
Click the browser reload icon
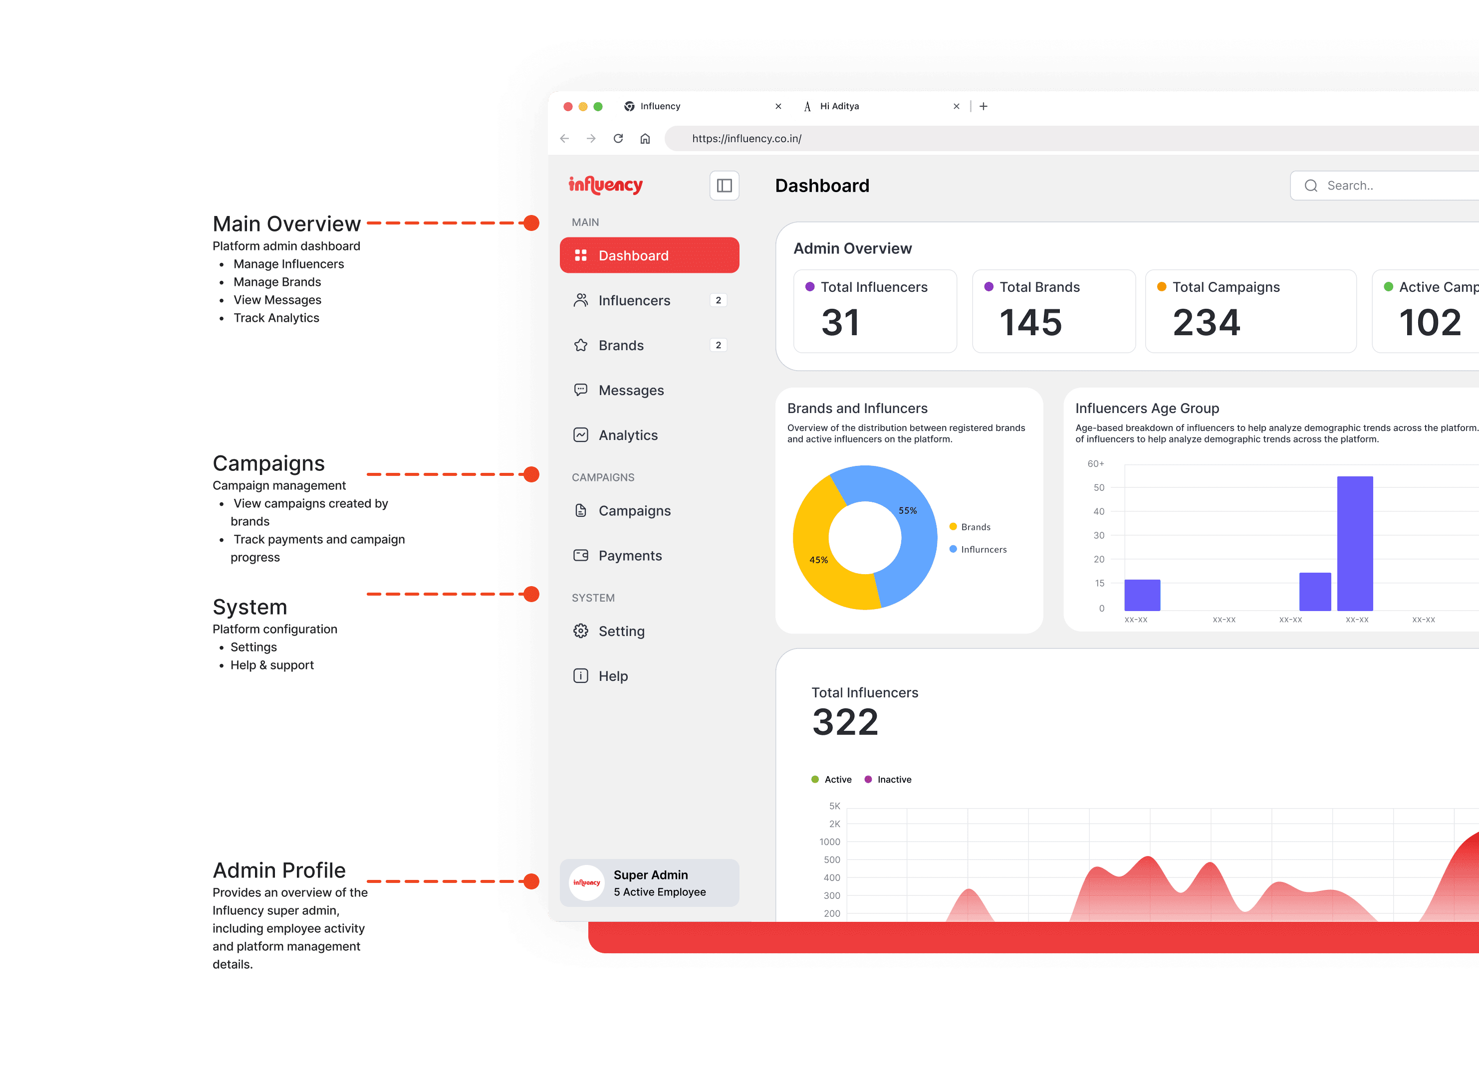click(618, 138)
